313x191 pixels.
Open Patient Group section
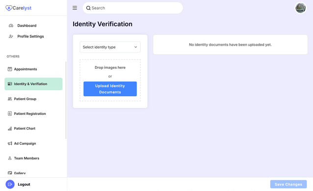(25, 99)
